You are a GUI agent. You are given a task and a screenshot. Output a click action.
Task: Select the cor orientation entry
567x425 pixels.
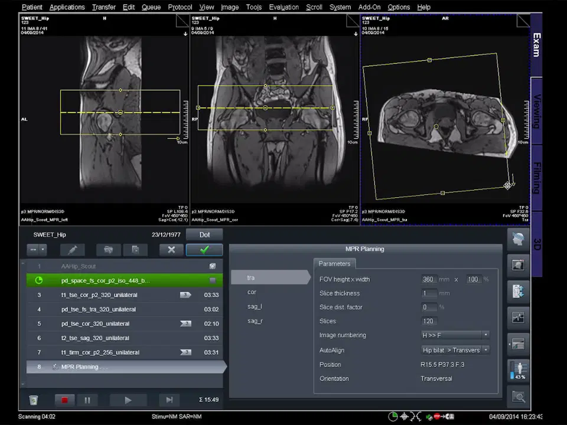pos(252,292)
